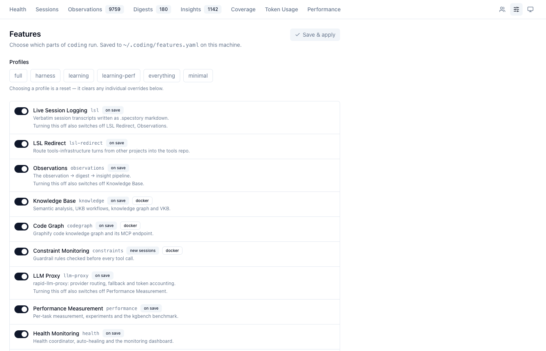546x351 pixels.
Task: Click the Features heading
Action: (x=25, y=34)
